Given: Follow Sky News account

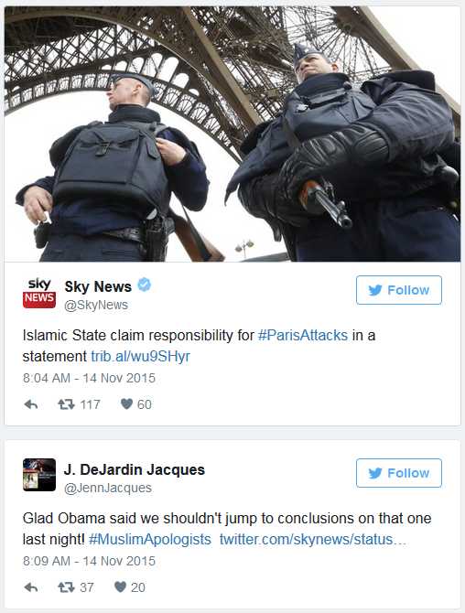Looking at the screenshot, I should (399, 290).
